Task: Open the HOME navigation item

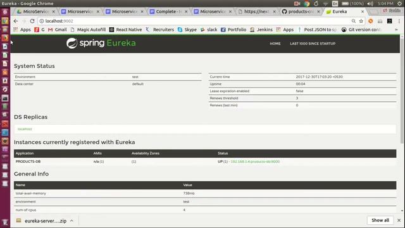Action: 275,44
